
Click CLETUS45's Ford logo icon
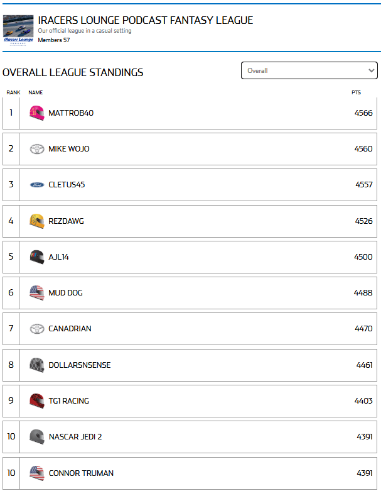(x=37, y=185)
